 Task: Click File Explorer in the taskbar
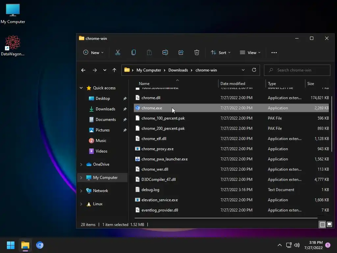click(25, 245)
